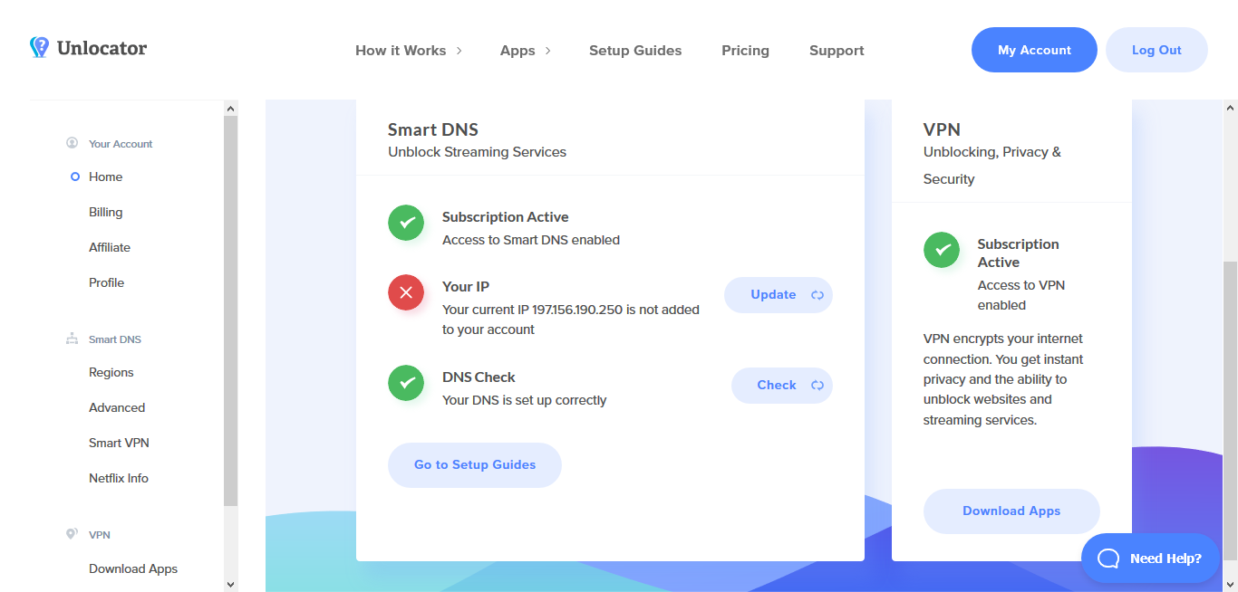Viewport: 1238px width, 592px height.
Task: Click the My Account button
Action: click(1034, 50)
